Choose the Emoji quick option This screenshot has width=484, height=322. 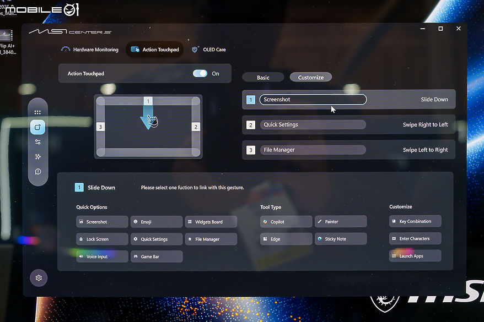click(x=157, y=222)
